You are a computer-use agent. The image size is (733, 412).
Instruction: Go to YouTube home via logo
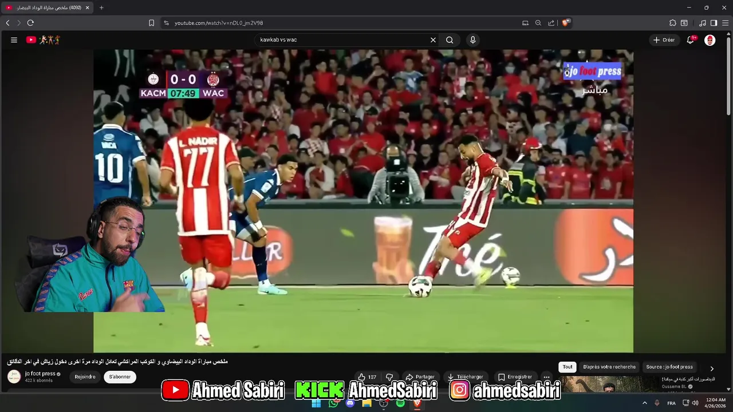[x=43, y=40]
